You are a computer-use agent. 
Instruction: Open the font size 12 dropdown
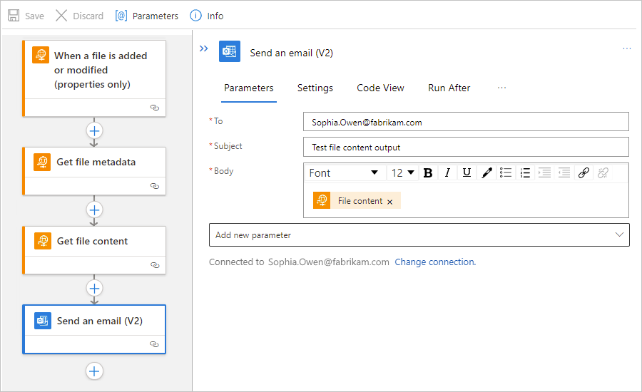[403, 172]
